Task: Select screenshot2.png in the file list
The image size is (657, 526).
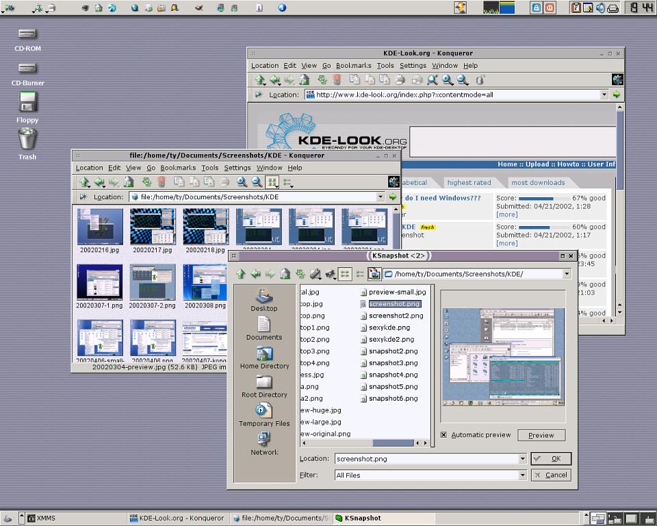Action: [x=391, y=316]
